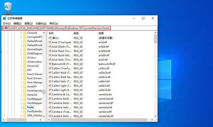Click the FontSubstitutes folder icon
This screenshot has width=213, height=127.
[x=25, y=111]
